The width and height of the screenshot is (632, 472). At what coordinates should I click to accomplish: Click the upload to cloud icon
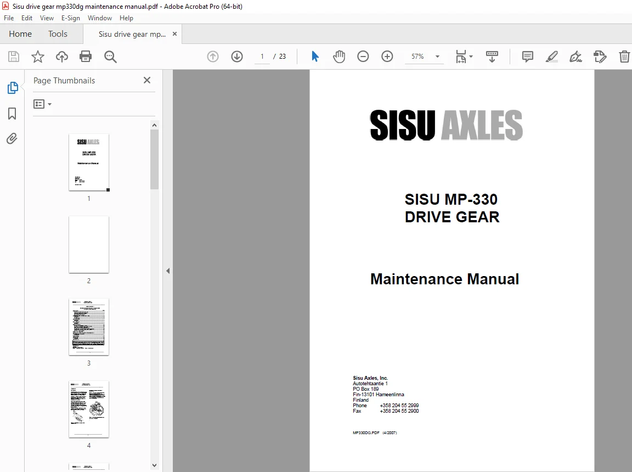tap(61, 57)
